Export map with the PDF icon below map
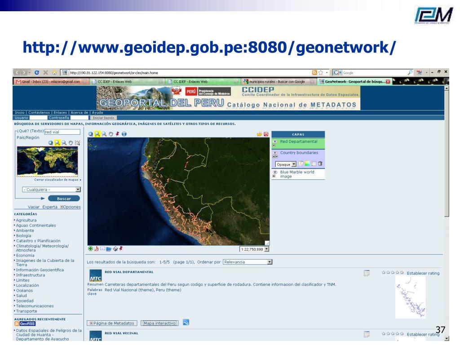460x345 pixels. pyautogui.click(x=97, y=249)
